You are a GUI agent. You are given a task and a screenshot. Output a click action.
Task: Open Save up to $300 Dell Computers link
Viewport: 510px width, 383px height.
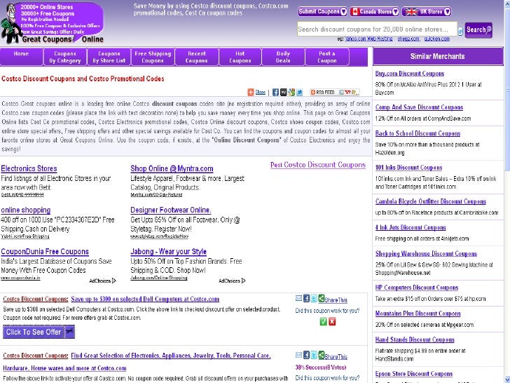(x=145, y=299)
